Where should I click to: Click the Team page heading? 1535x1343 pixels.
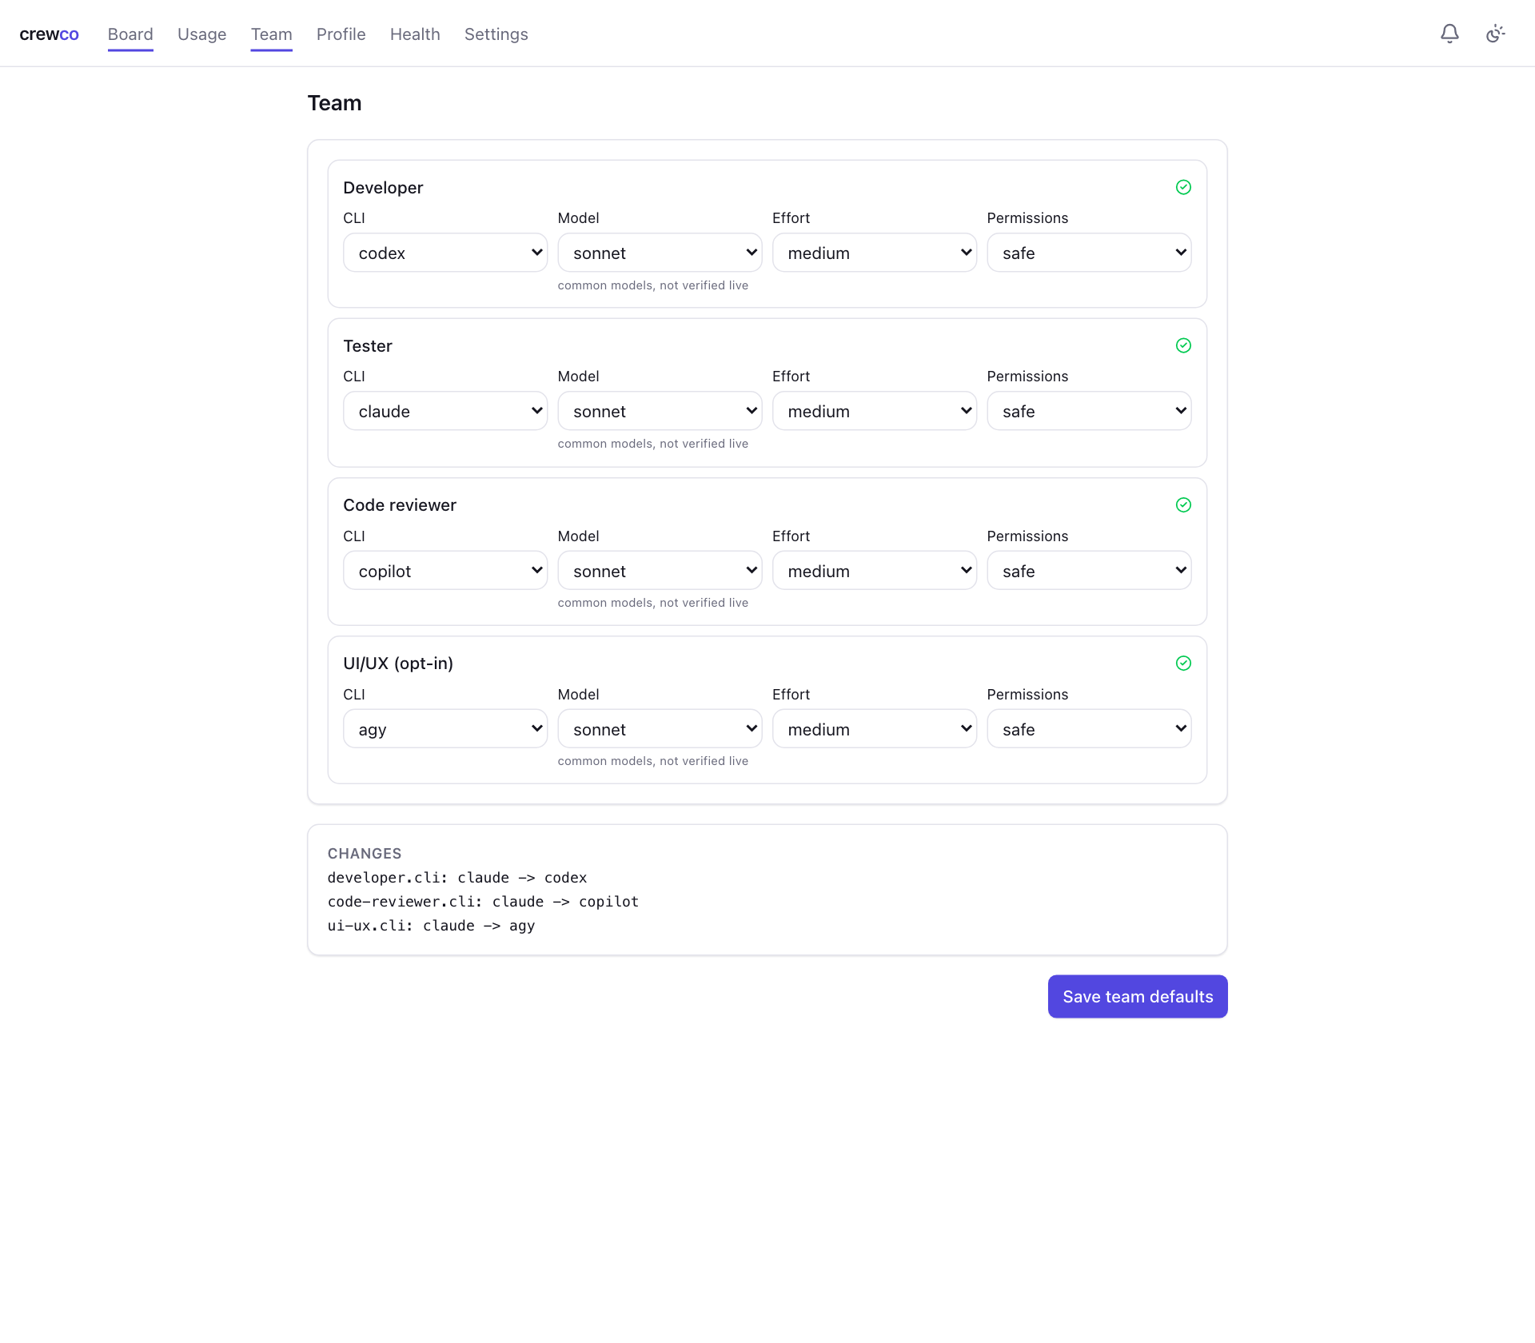334,103
